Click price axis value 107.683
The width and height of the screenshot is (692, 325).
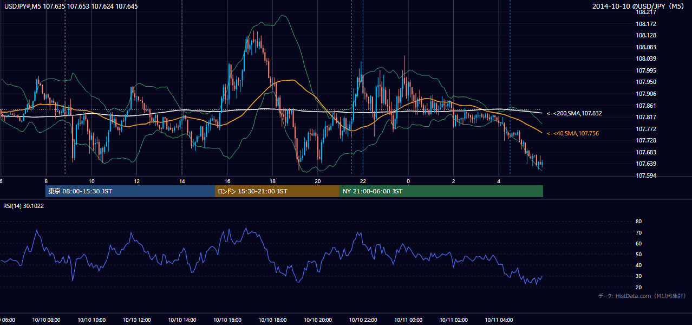[x=646, y=152]
